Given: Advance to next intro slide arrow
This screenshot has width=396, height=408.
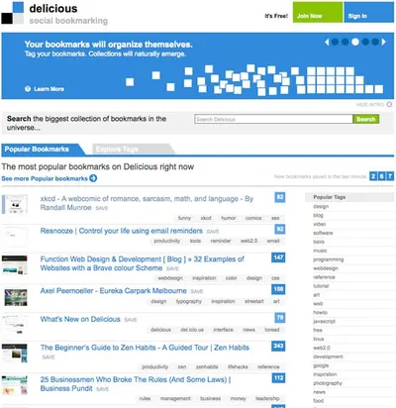Looking at the screenshot, I should tap(384, 42).
